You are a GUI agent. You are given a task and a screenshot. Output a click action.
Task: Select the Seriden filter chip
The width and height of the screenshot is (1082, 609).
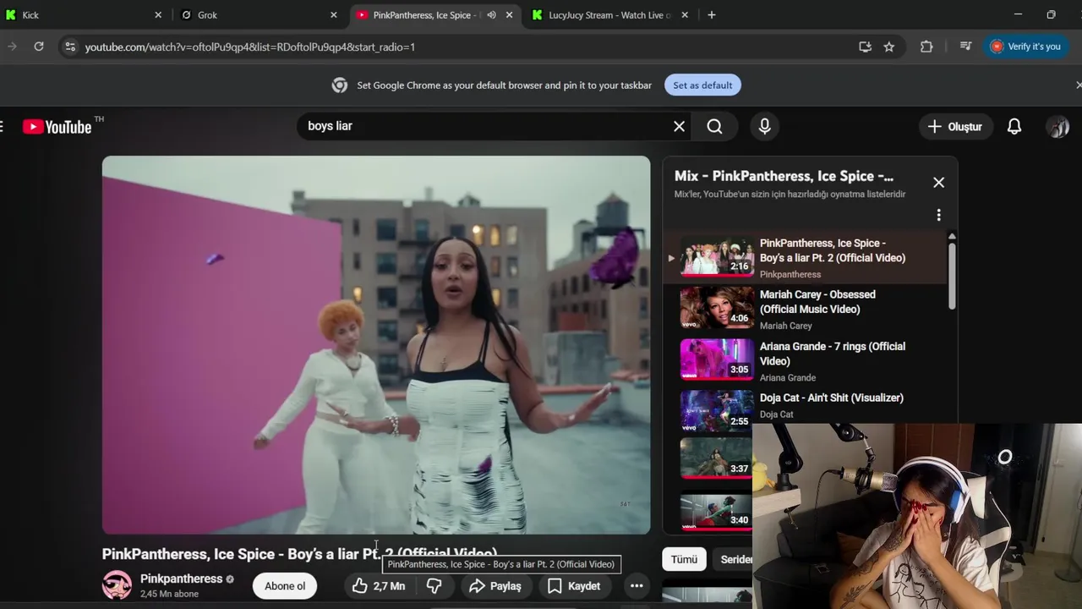(x=735, y=559)
